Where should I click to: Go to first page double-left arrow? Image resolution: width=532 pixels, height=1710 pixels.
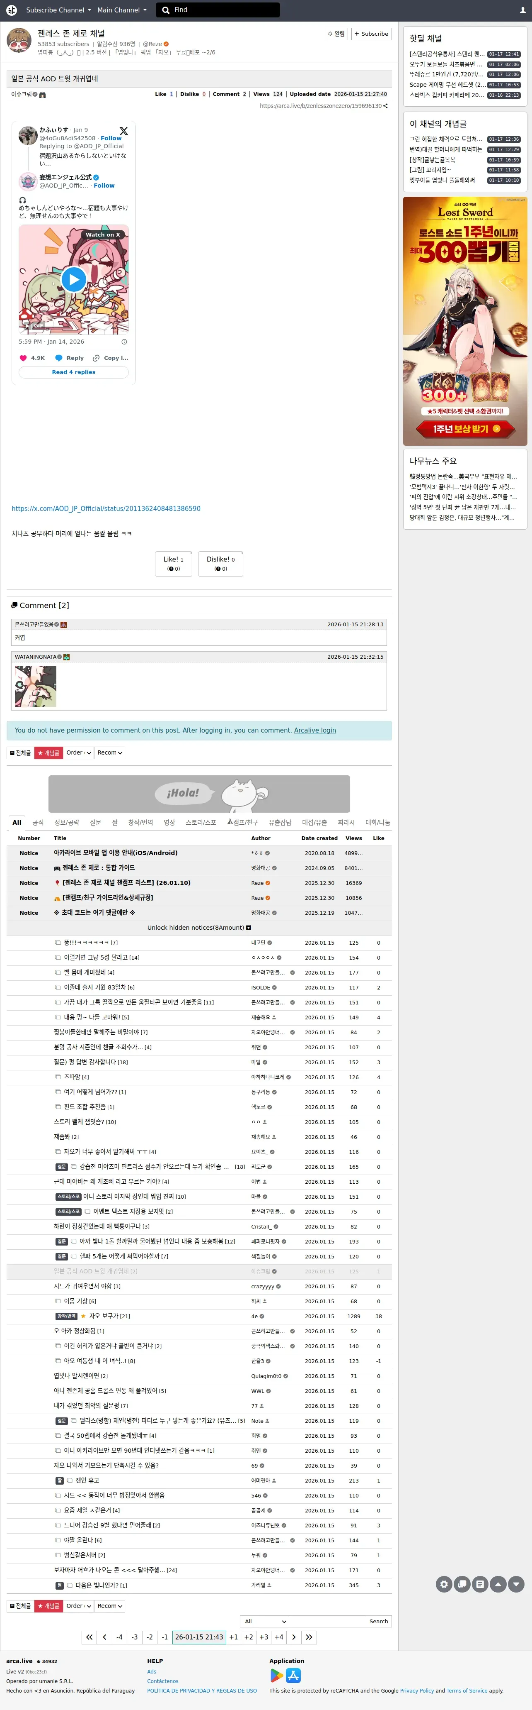[89, 1637]
